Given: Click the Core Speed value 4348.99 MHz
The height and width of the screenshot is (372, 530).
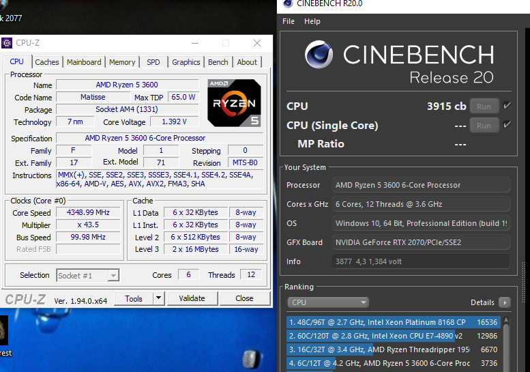Looking at the screenshot, I should (88, 212).
